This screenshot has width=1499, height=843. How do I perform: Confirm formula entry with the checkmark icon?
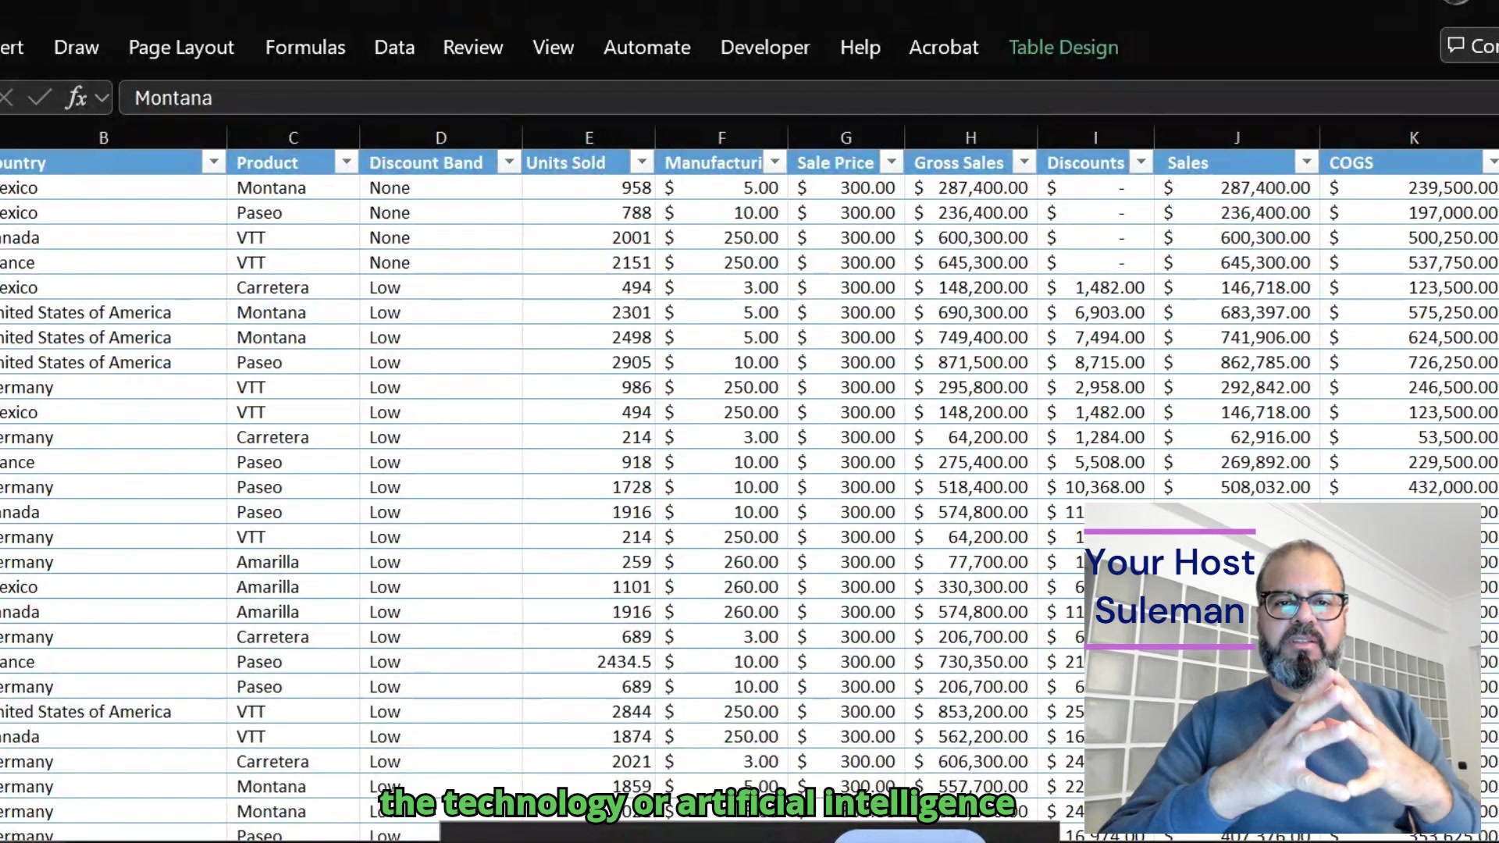tap(39, 98)
